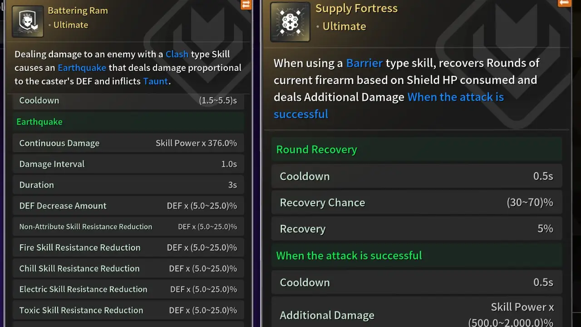Open the blue Barrier keyword link
581x327 pixels.
coord(364,63)
